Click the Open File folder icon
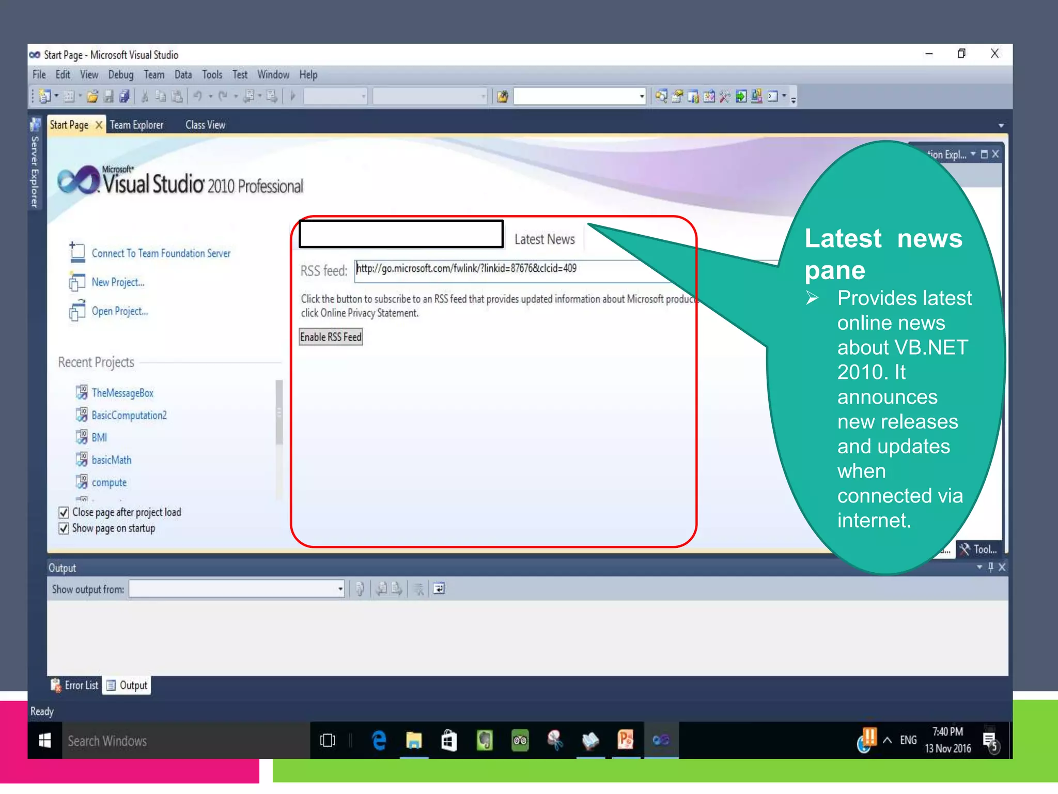1058x794 pixels. tap(92, 96)
